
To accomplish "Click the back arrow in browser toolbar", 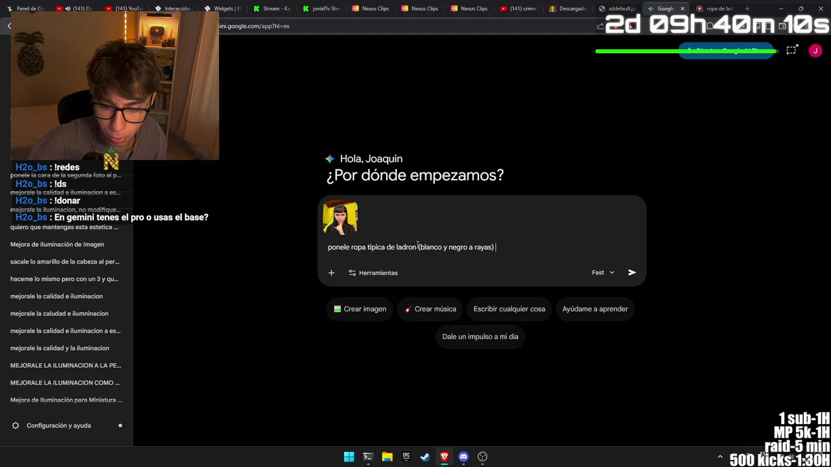I will [x=9, y=26].
